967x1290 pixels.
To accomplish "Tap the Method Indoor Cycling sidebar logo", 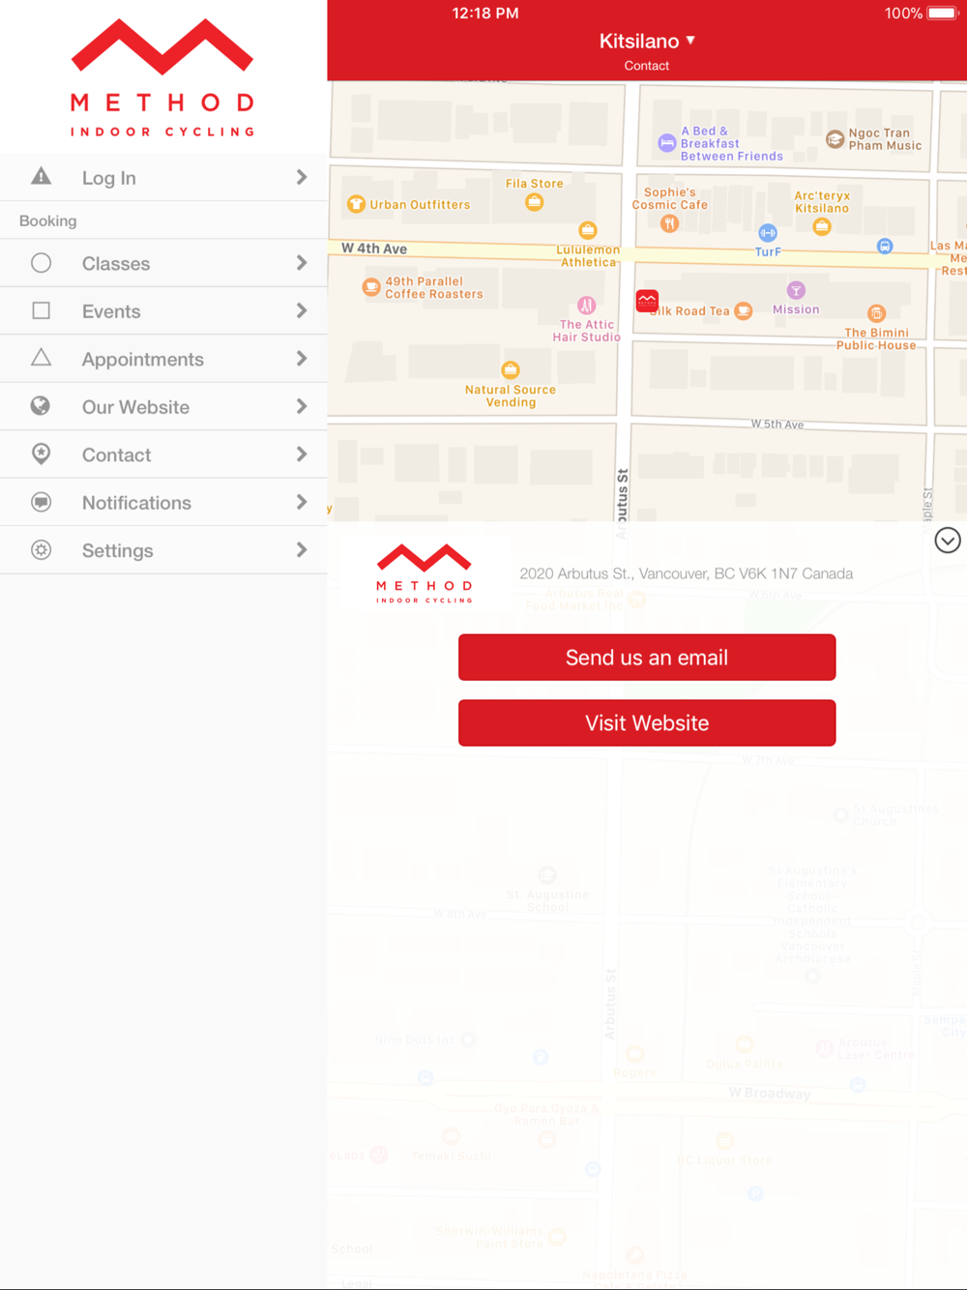I will [x=162, y=77].
